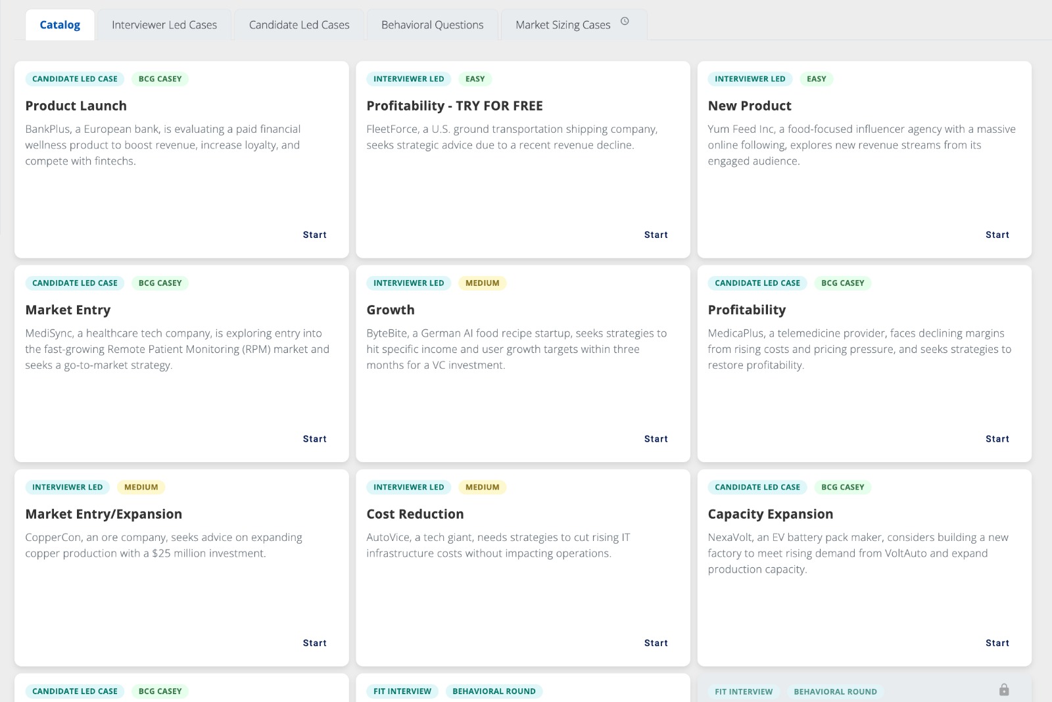
Task: Click the Market Entry card title
Action: 68,310
